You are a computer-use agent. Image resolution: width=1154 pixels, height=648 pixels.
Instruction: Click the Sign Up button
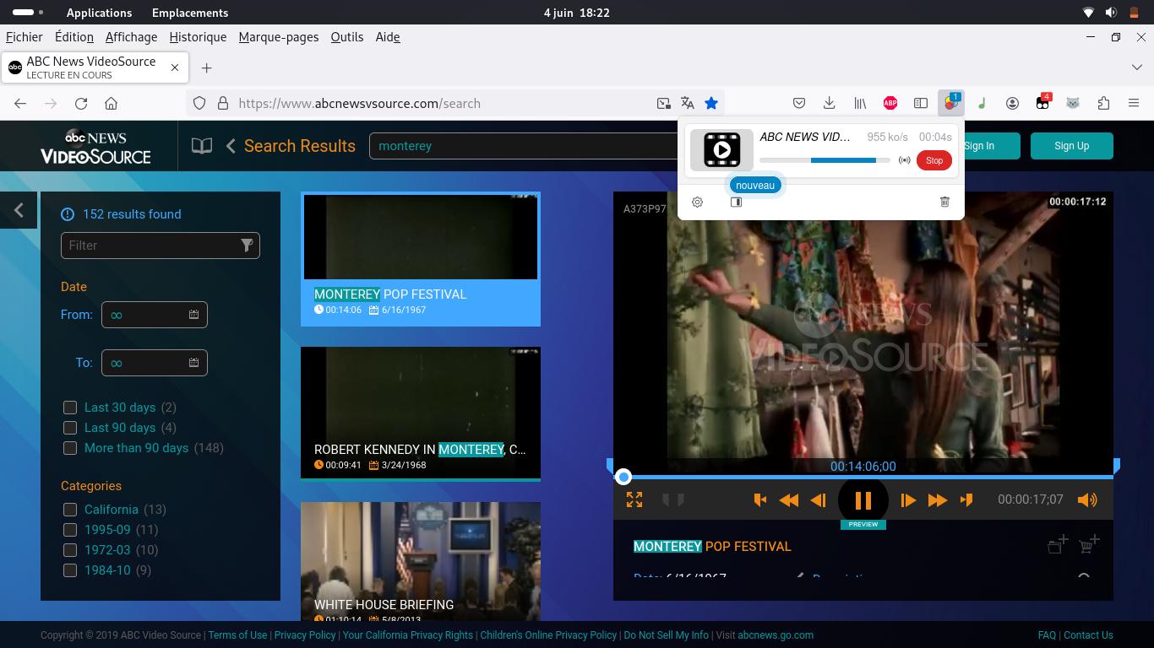pyautogui.click(x=1071, y=146)
